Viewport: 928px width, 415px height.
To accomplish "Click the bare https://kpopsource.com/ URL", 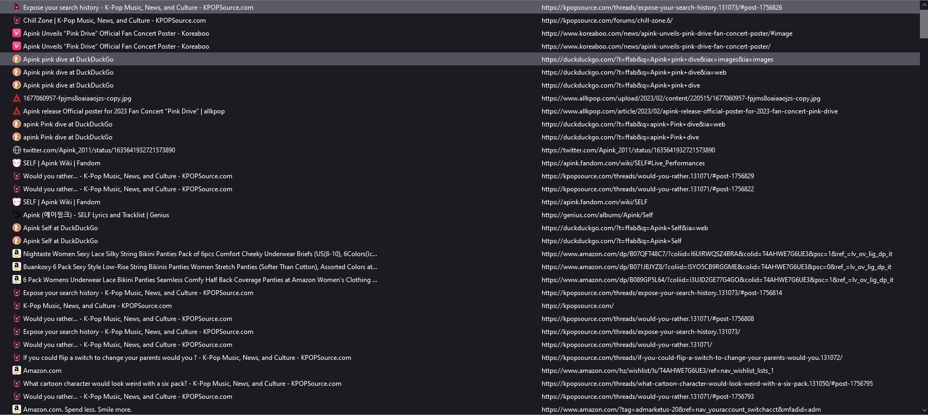I will 578,306.
